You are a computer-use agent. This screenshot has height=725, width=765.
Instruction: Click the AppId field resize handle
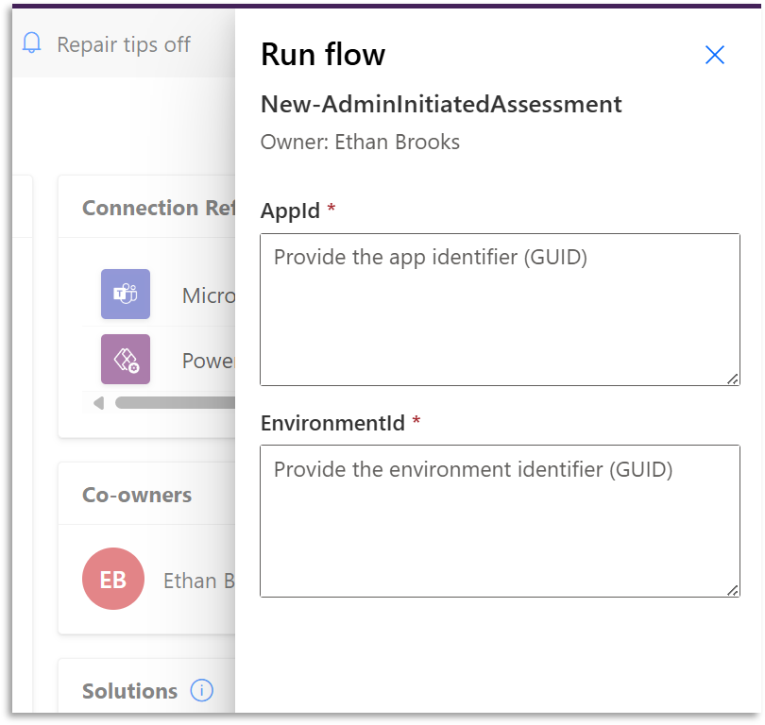(x=732, y=379)
